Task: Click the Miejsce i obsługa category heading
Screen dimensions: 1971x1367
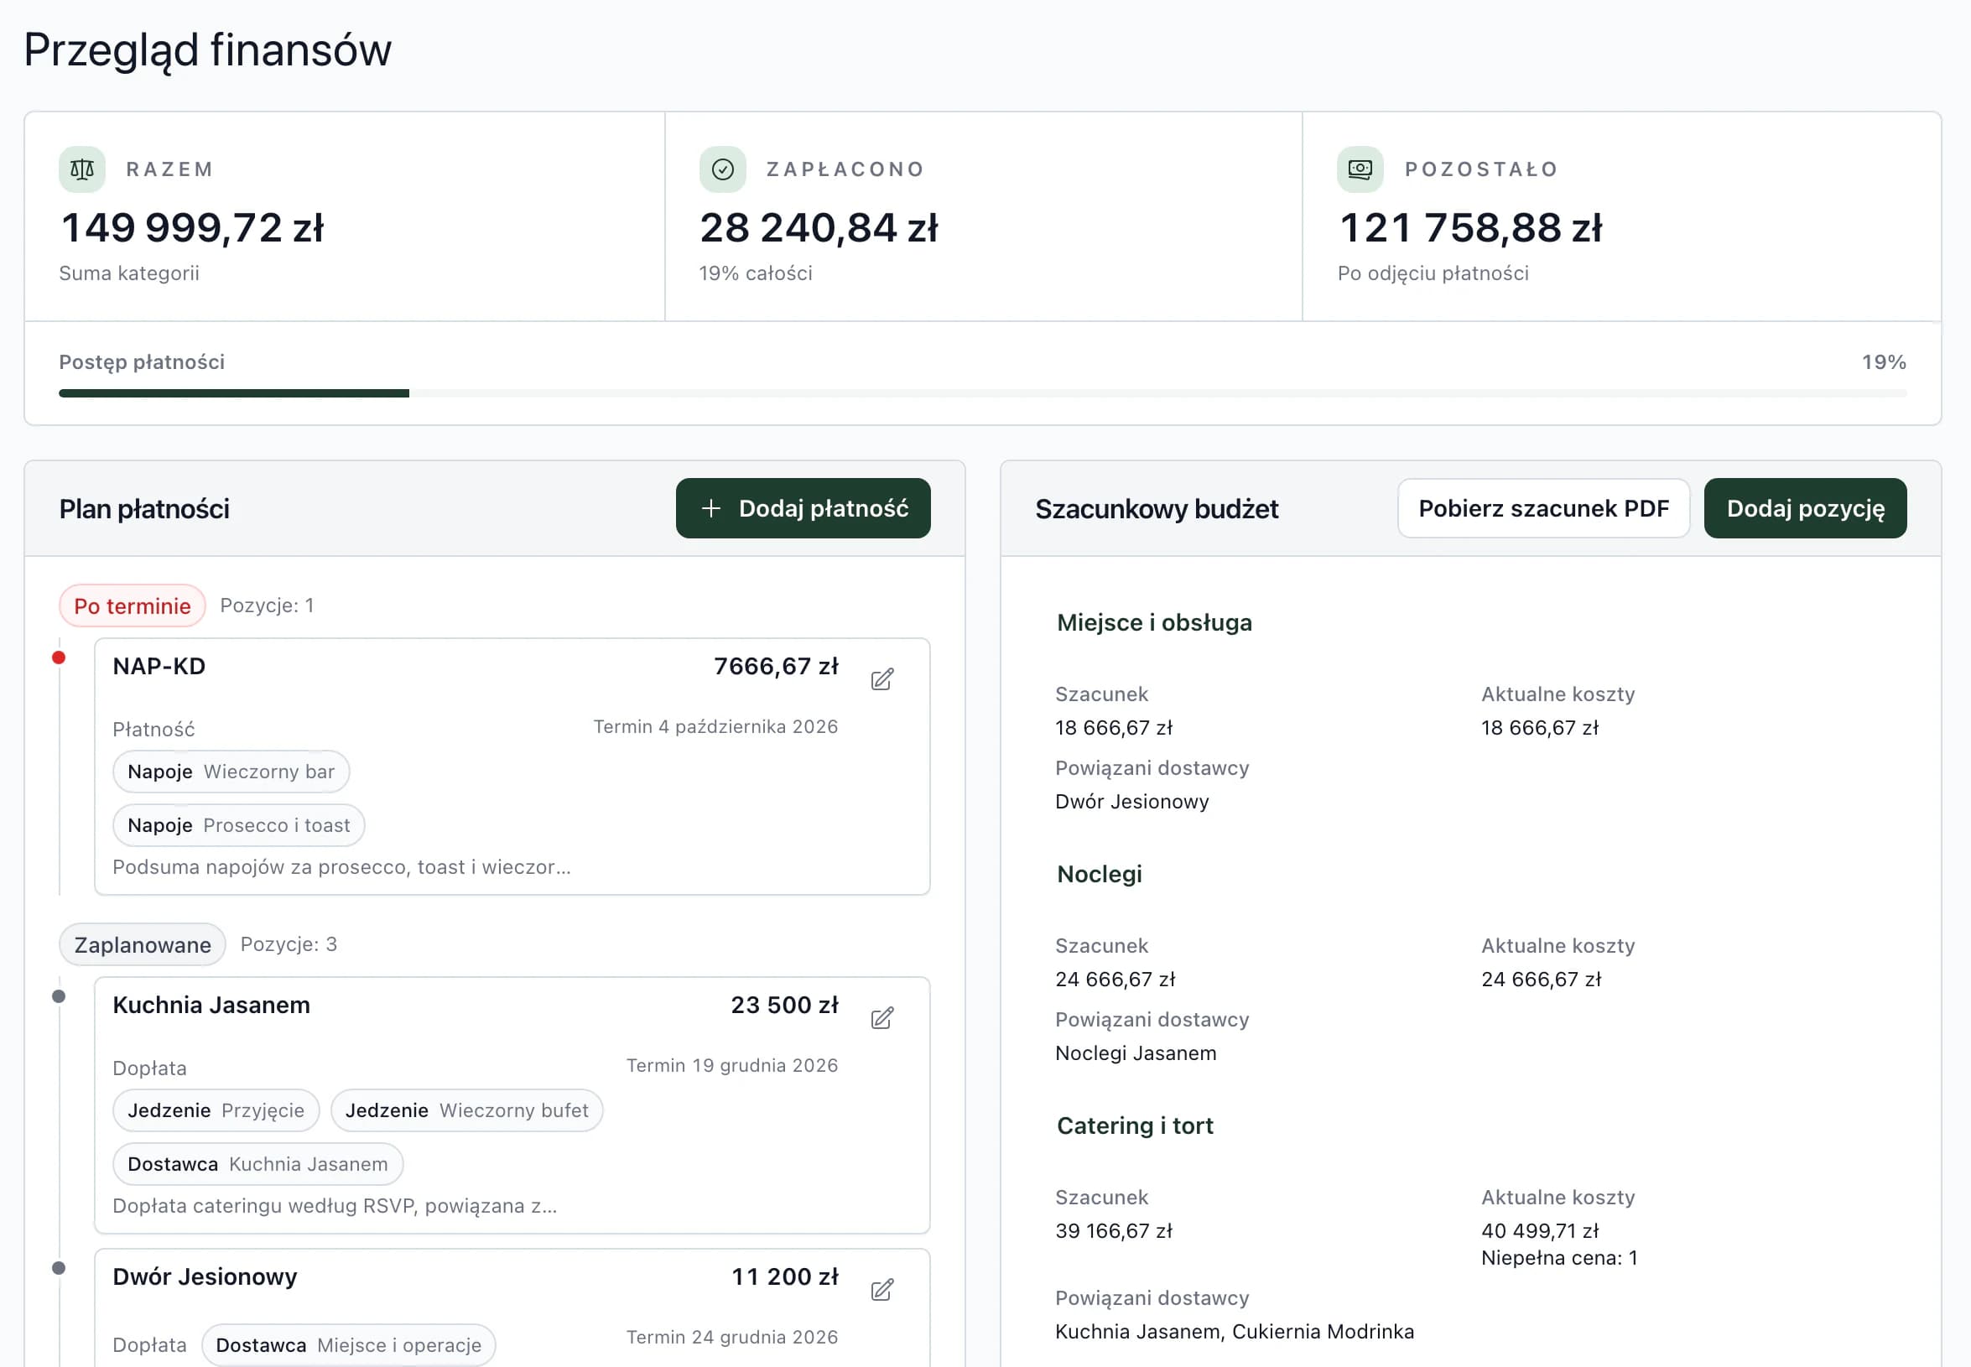Action: 1154,622
